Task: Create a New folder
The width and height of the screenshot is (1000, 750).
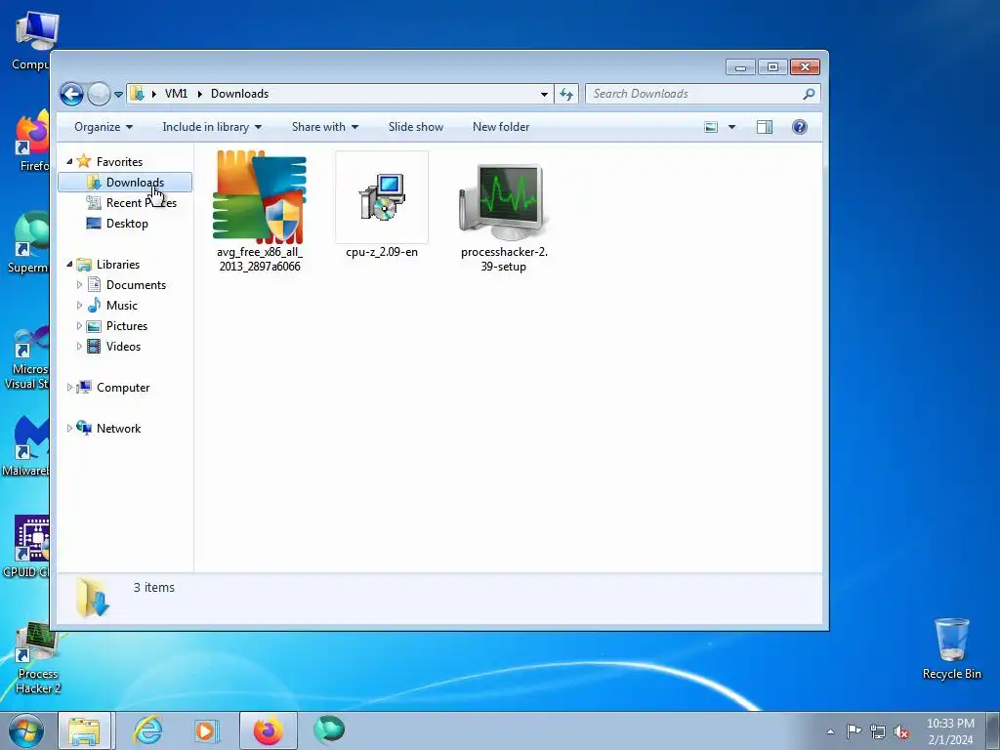Action: point(501,127)
